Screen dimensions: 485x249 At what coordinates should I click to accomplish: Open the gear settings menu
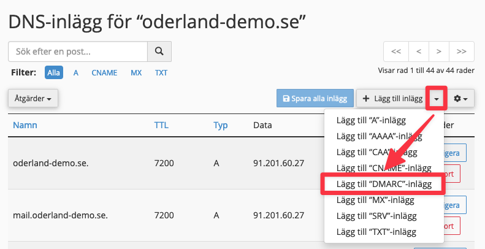click(x=460, y=98)
